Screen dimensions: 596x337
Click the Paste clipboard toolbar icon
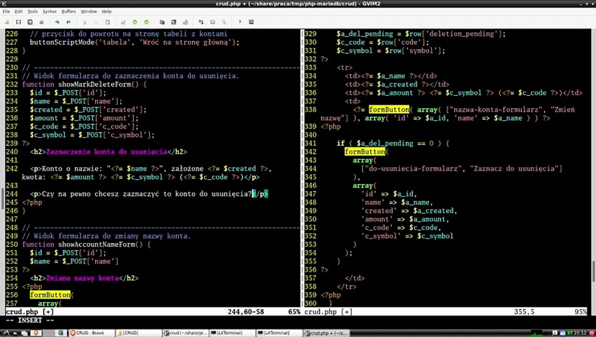point(108,22)
